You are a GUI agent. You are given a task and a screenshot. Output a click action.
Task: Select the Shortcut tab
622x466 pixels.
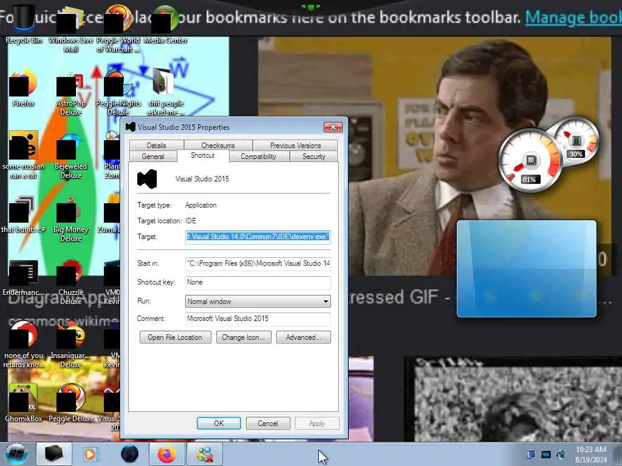coord(203,155)
